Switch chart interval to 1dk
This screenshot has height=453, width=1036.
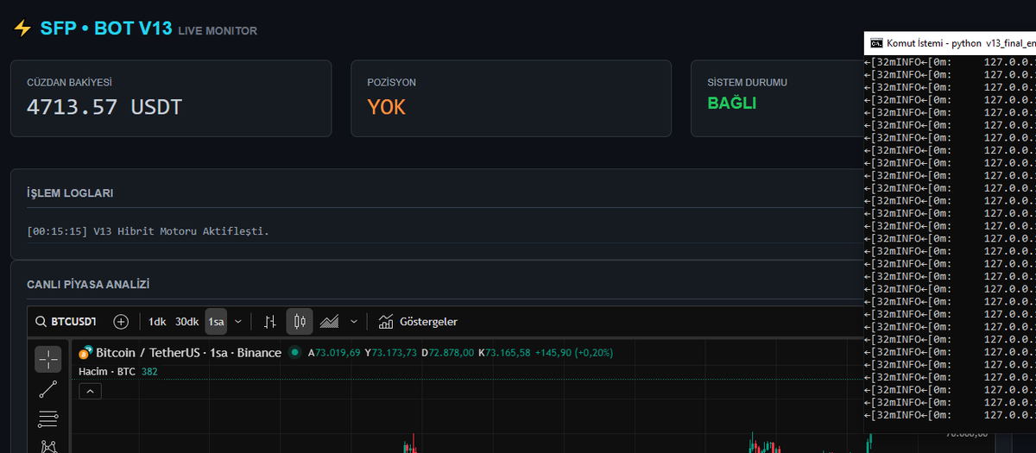157,322
